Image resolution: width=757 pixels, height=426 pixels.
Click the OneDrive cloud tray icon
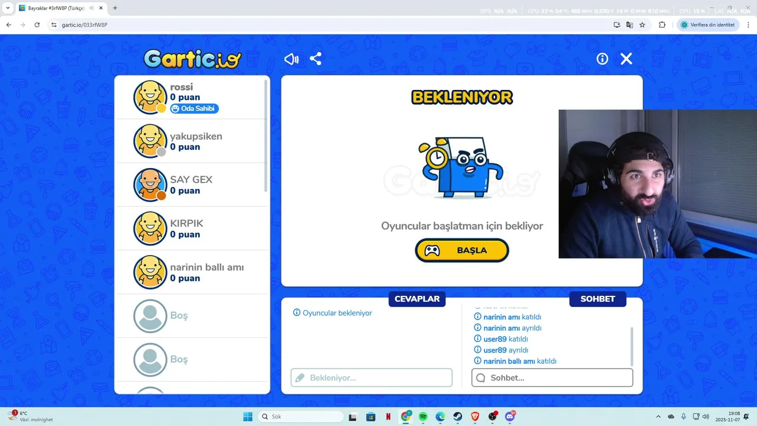pyautogui.click(x=671, y=417)
